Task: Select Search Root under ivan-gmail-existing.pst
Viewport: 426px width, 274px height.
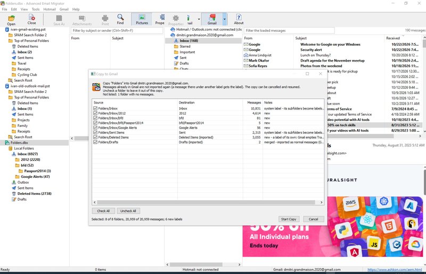Action: pyautogui.click(x=23, y=81)
